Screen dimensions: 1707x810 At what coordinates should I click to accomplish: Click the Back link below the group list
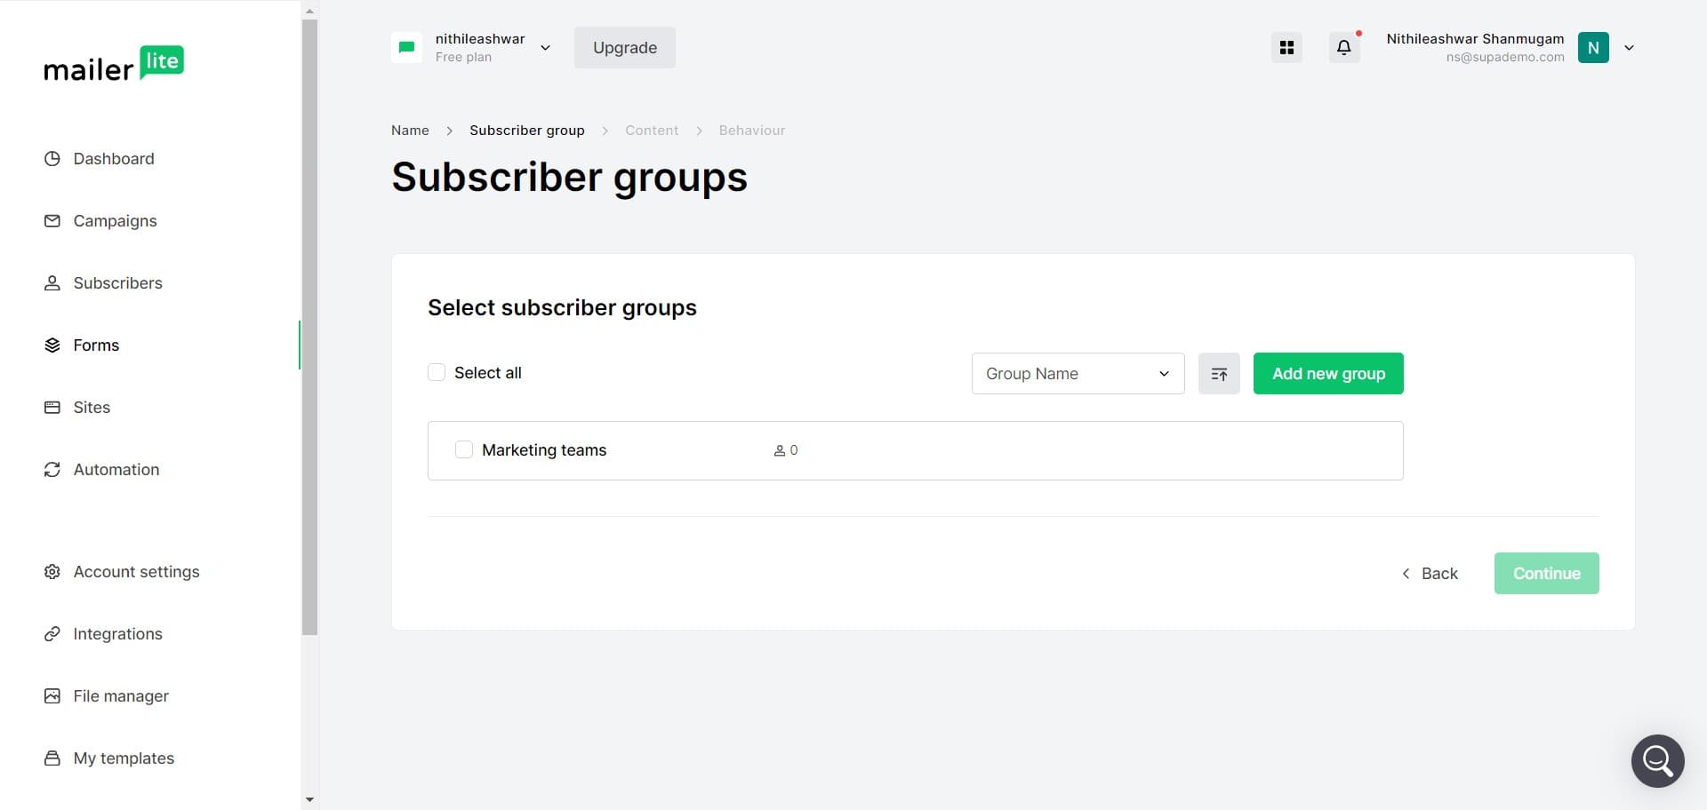[x=1432, y=573]
